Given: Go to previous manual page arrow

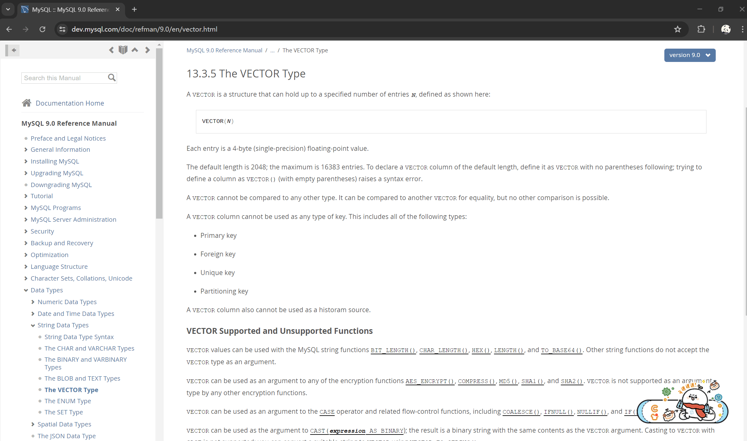Looking at the screenshot, I should tap(111, 50).
